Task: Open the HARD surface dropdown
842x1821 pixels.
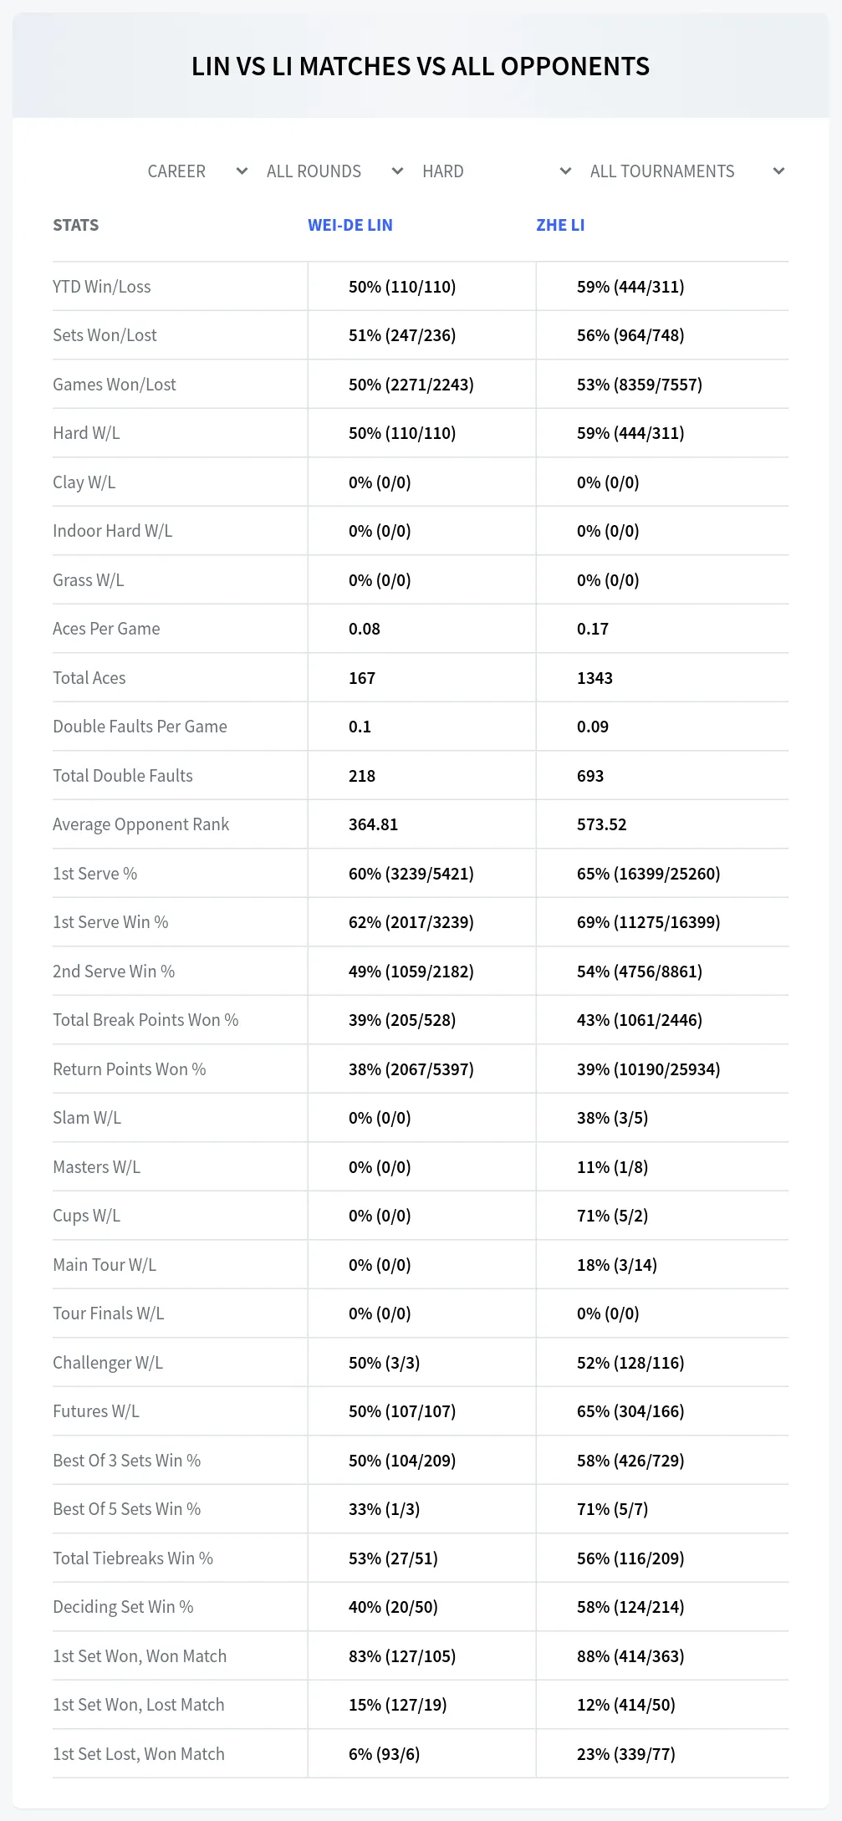Action: [496, 171]
